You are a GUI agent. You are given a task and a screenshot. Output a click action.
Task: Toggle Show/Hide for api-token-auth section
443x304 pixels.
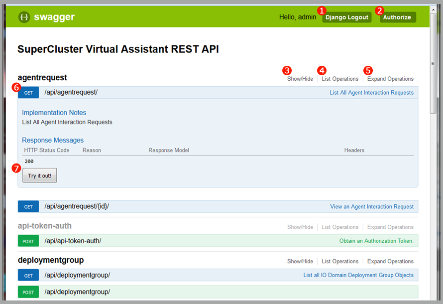tap(300, 227)
